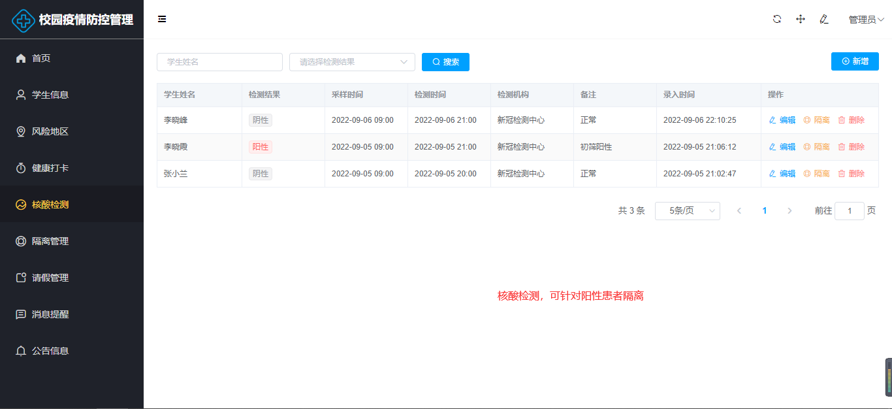
Task: Open the 5条/页 page size selector
Action: click(x=687, y=211)
